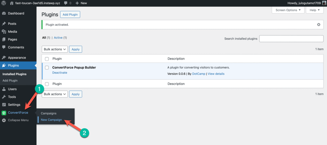Click the Users person icon

[4, 89]
